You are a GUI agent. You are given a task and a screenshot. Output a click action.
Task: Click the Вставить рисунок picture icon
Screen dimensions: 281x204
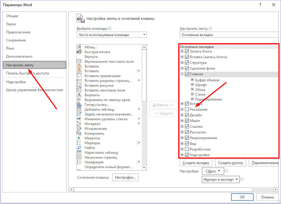[x=79, y=85]
